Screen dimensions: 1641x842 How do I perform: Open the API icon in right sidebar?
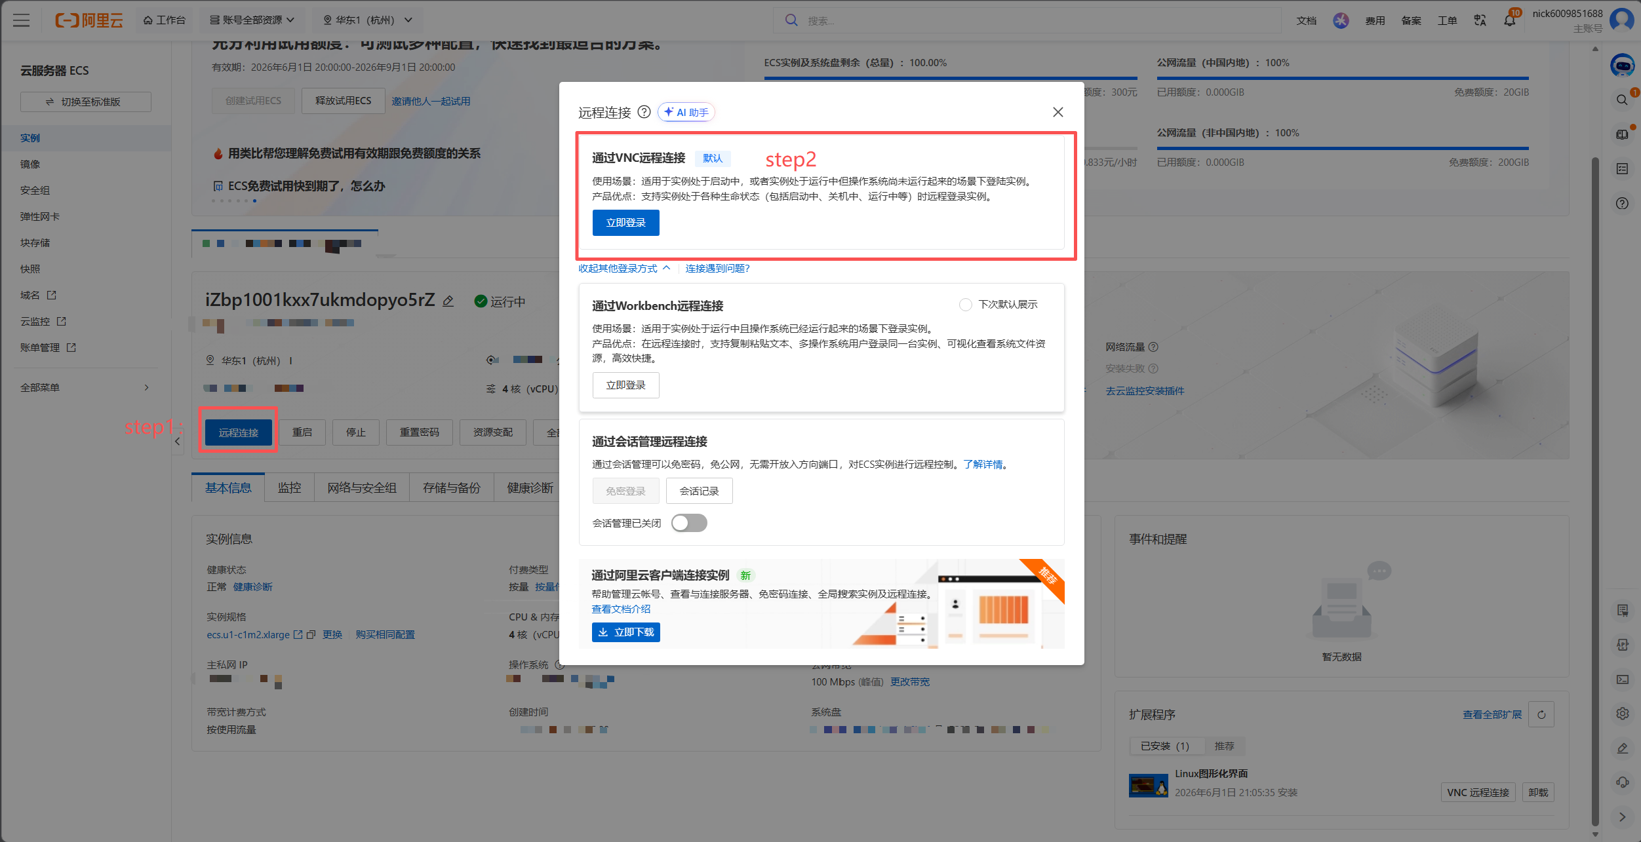click(x=1622, y=645)
